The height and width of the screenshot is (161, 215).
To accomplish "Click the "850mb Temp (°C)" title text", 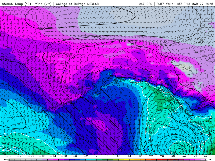I will point(16,4).
